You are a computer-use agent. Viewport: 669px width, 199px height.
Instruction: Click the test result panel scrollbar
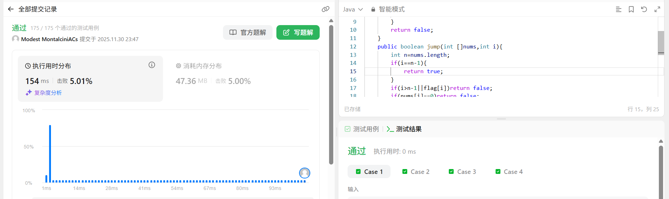[x=661, y=173]
